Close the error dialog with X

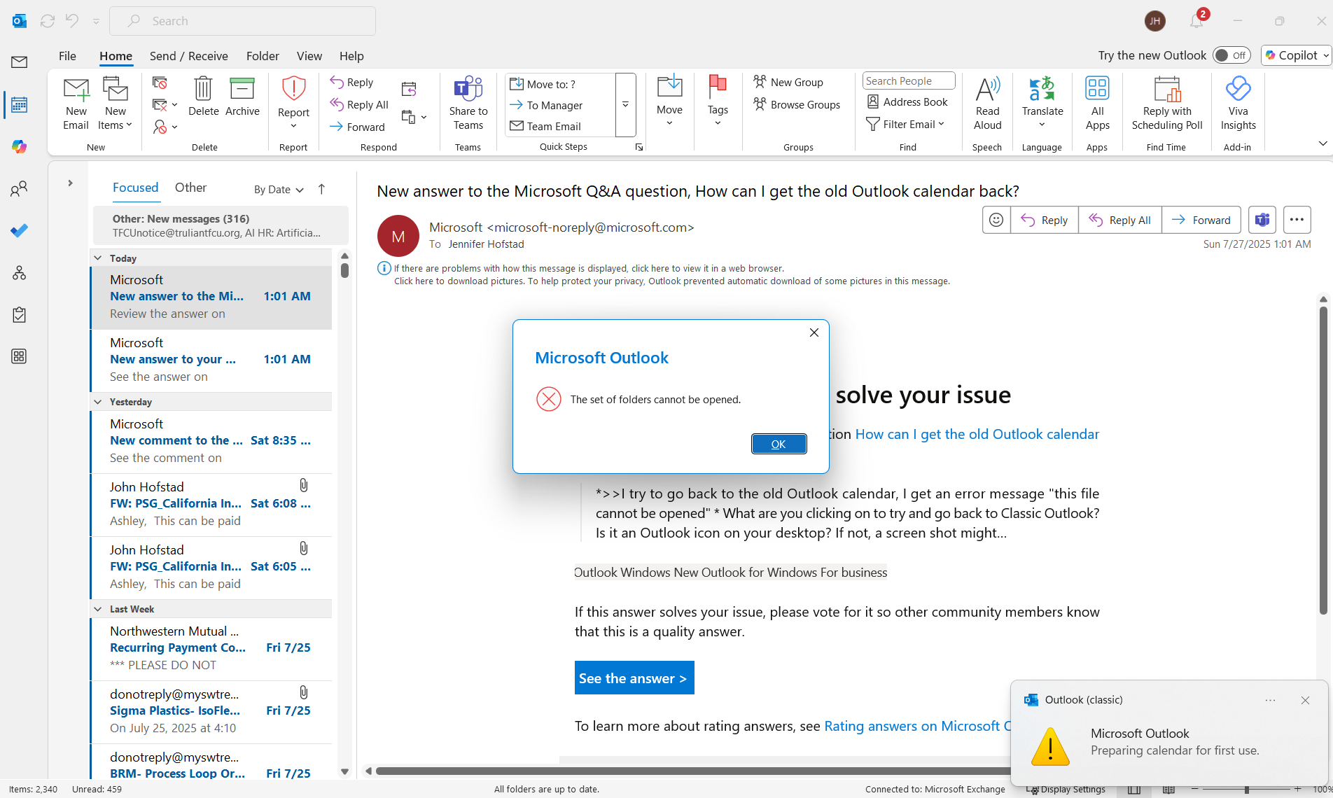(814, 332)
